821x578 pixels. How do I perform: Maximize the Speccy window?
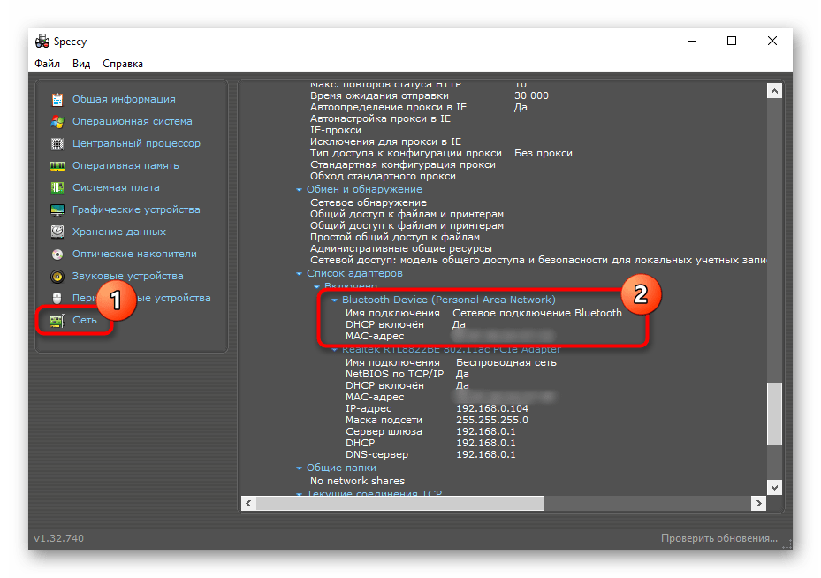click(732, 41)
